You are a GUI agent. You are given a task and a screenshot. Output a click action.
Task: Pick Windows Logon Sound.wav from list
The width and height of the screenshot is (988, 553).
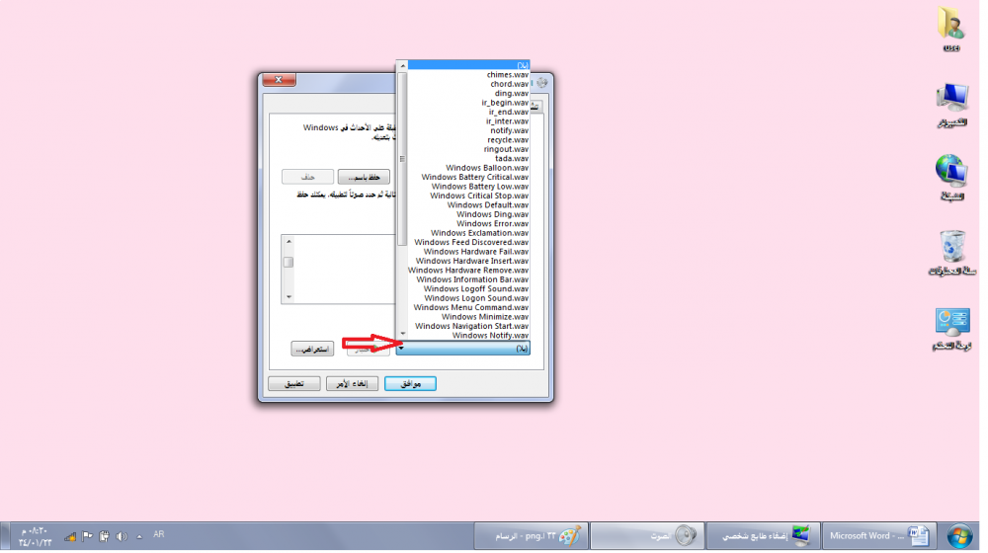pyautogui.click(x=475, y=298)
